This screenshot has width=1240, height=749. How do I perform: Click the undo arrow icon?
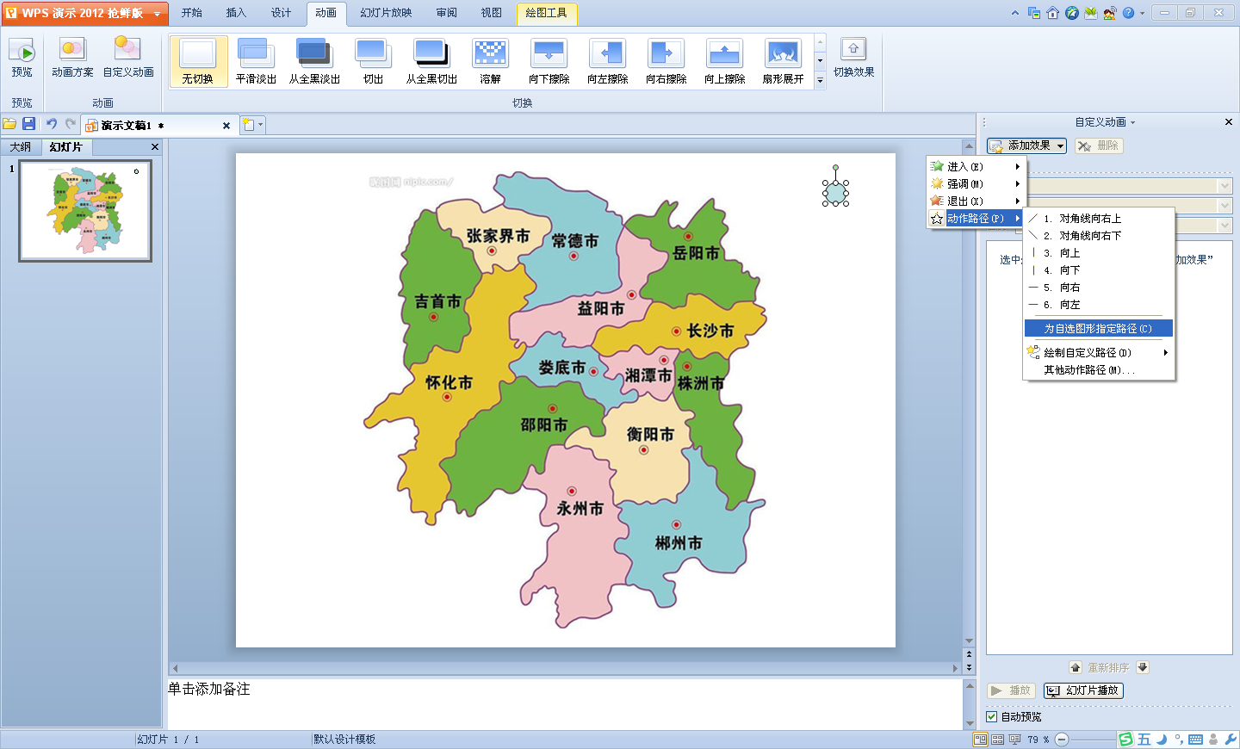52,124
